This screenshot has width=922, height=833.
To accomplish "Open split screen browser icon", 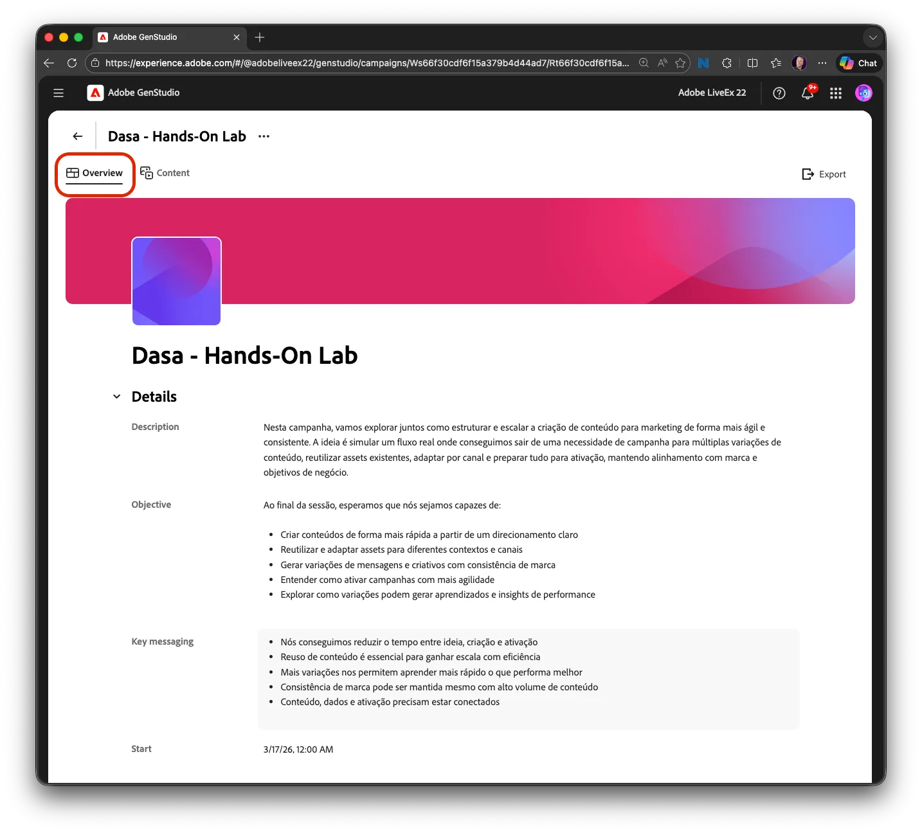I will pyautogui.click(x=752, y=63).
